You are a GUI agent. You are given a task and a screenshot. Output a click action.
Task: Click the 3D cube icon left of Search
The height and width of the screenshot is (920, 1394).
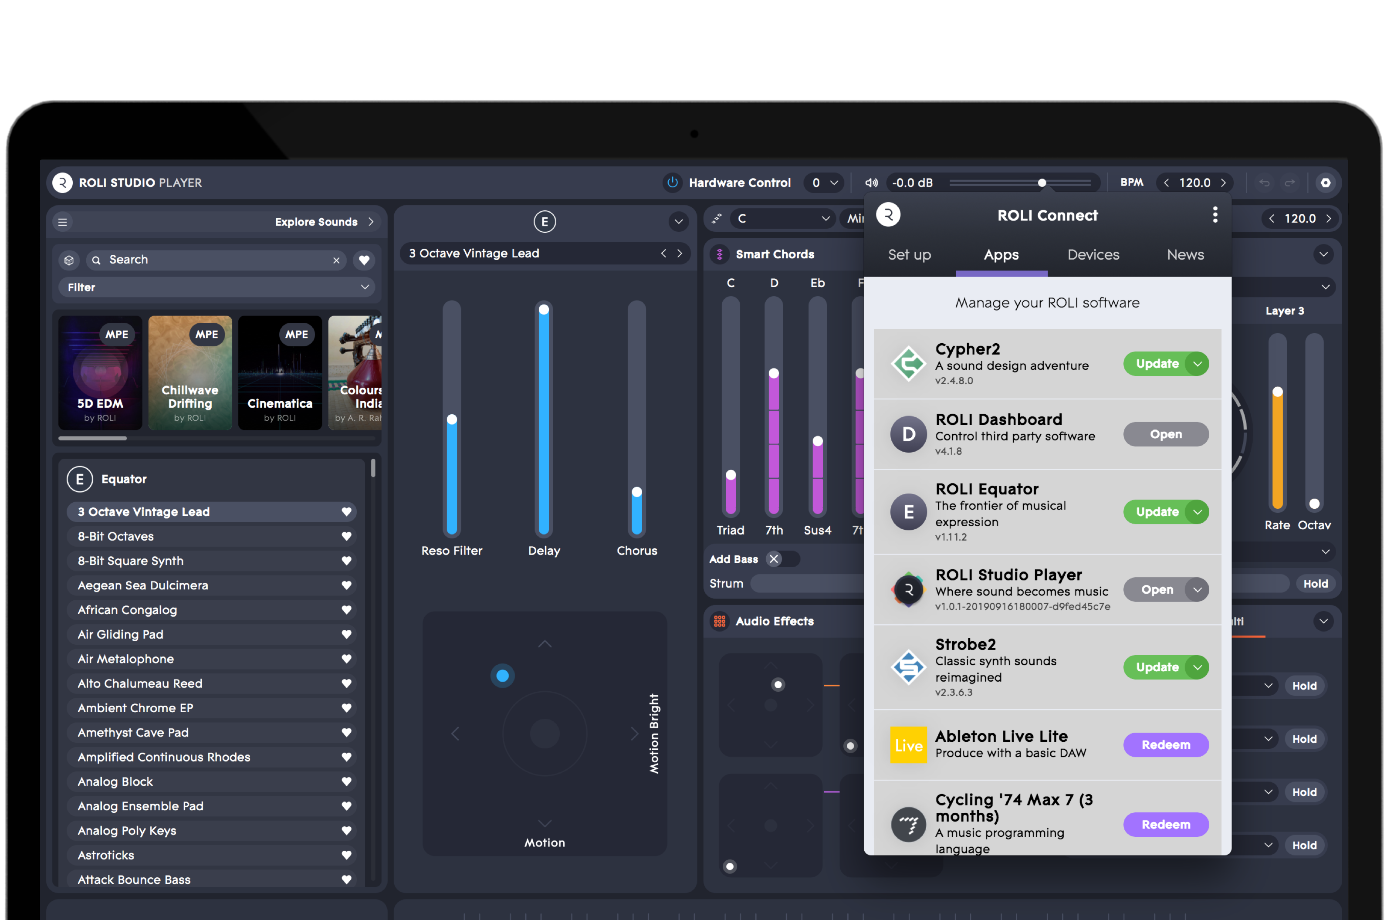click(69, 260)
